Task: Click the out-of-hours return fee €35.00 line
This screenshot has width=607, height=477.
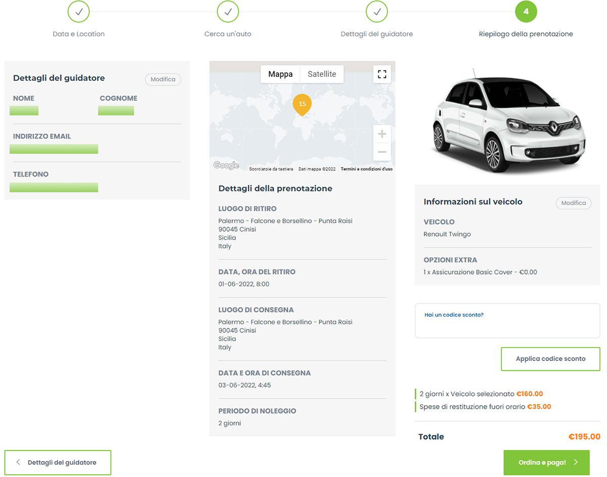Action: tap(485, 407)
